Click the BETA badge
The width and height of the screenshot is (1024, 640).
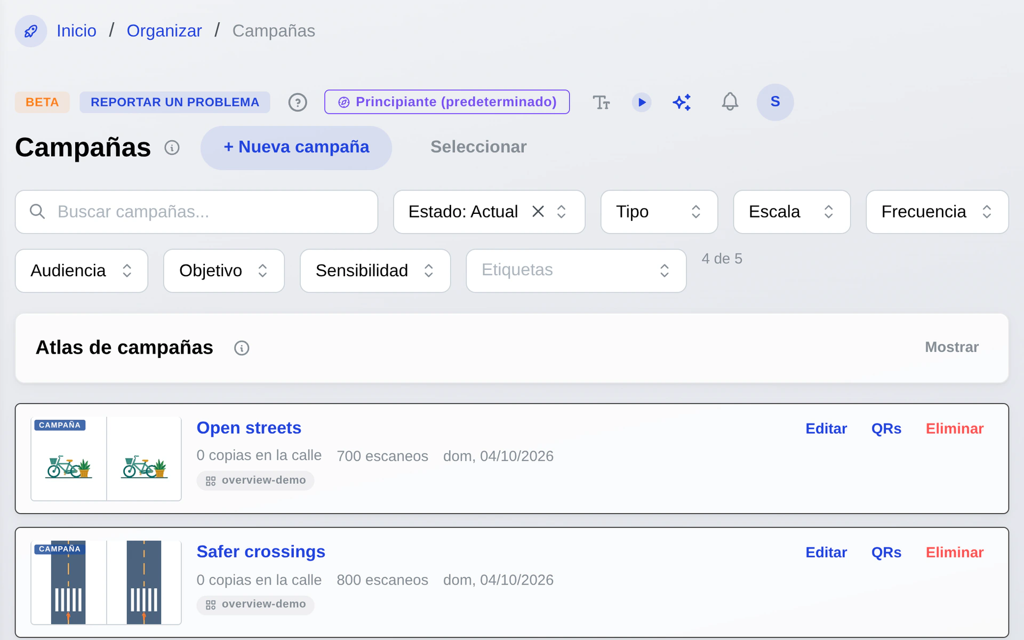point(42,102)
